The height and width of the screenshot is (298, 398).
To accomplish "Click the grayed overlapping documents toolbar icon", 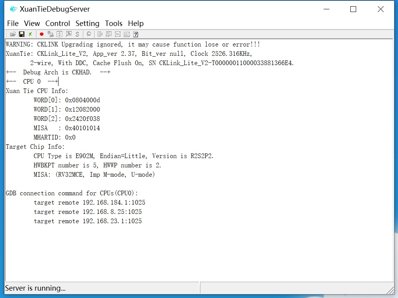I will pyautogui.click(x=100, y=34).
